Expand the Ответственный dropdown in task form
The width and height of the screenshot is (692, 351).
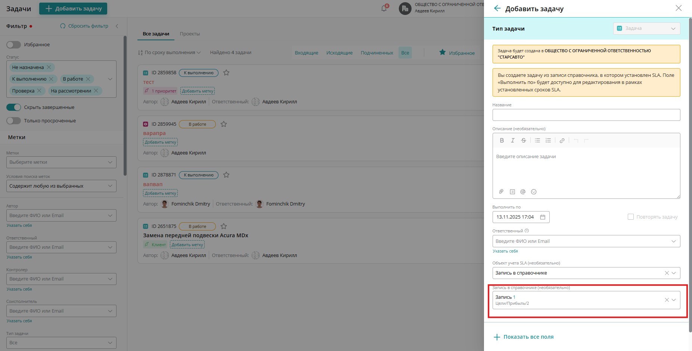pos(586,241)
